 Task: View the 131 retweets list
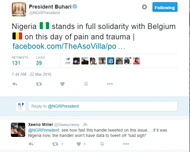(16, 63)
